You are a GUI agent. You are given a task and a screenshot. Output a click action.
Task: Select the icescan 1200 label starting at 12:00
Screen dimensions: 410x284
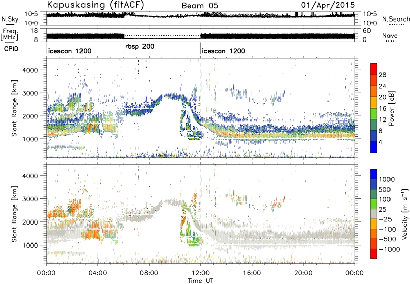(223, 51)
